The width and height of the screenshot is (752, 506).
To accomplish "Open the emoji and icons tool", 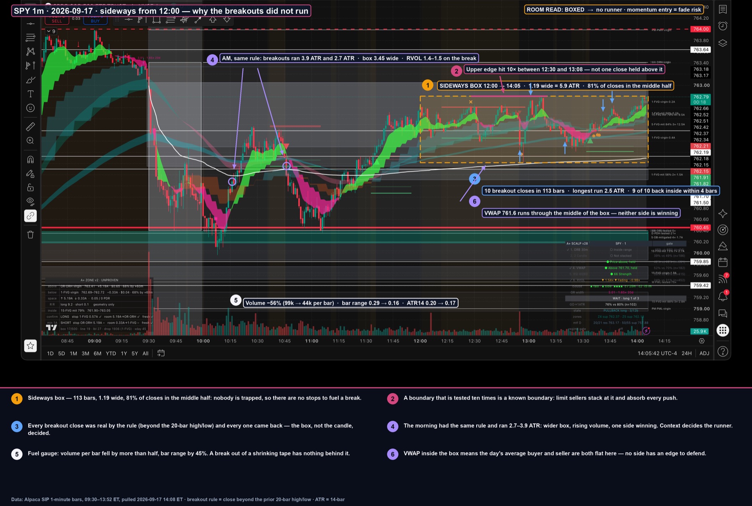I will tap(30, 108).
